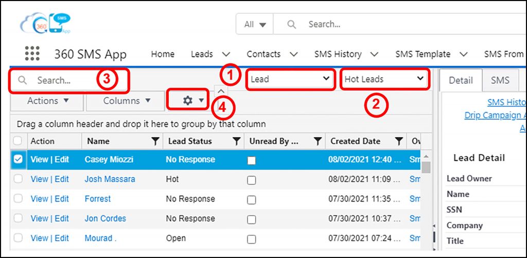Open the SMS History nav menu
The image size is (527, 258).
346,54
